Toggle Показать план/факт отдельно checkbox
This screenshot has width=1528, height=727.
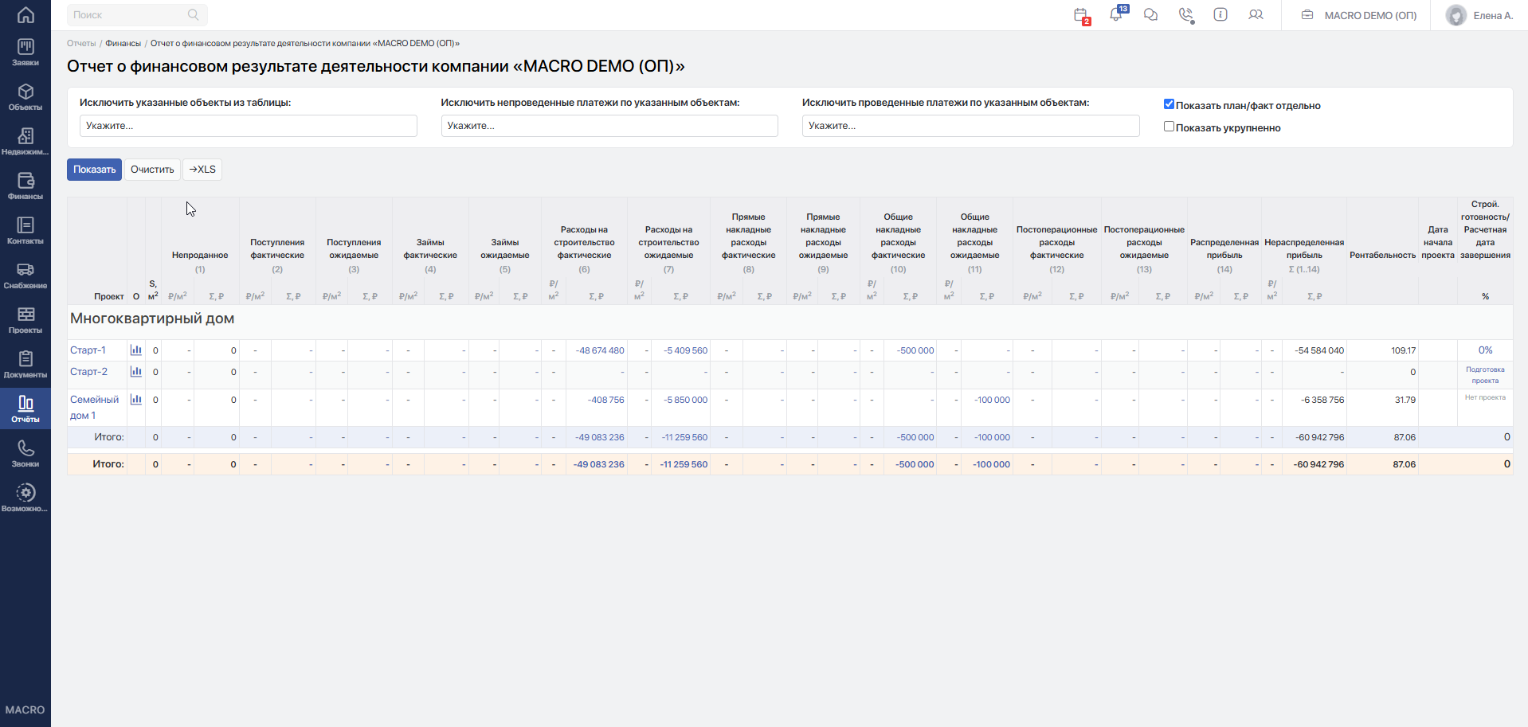click(x=1169, y=104)
